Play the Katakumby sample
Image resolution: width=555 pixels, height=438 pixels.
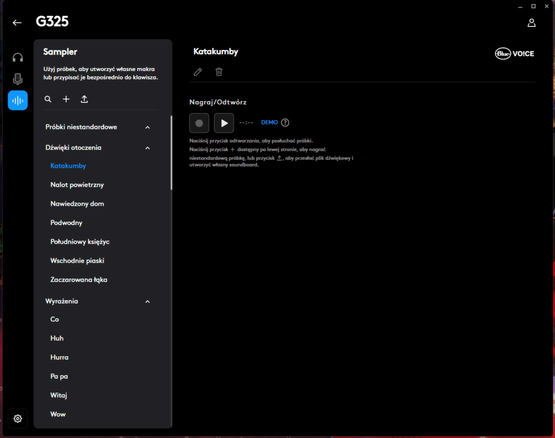point(224,123)
